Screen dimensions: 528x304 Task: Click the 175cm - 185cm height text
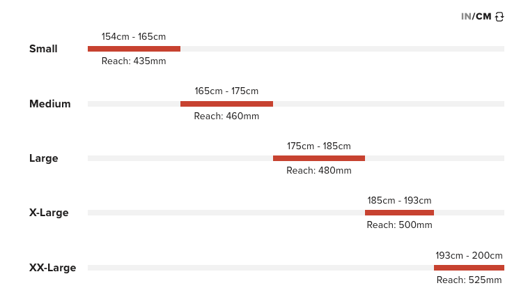point(319,146)
